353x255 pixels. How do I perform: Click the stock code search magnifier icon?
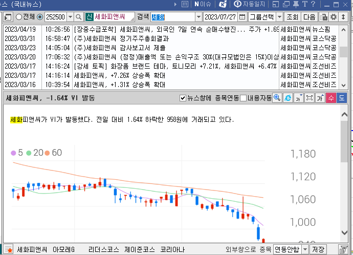point(79,17)
